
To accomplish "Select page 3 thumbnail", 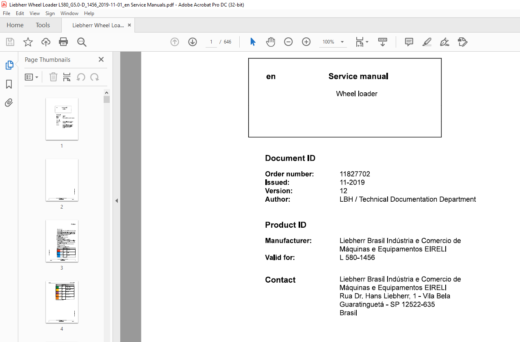I will pos(62,241).
